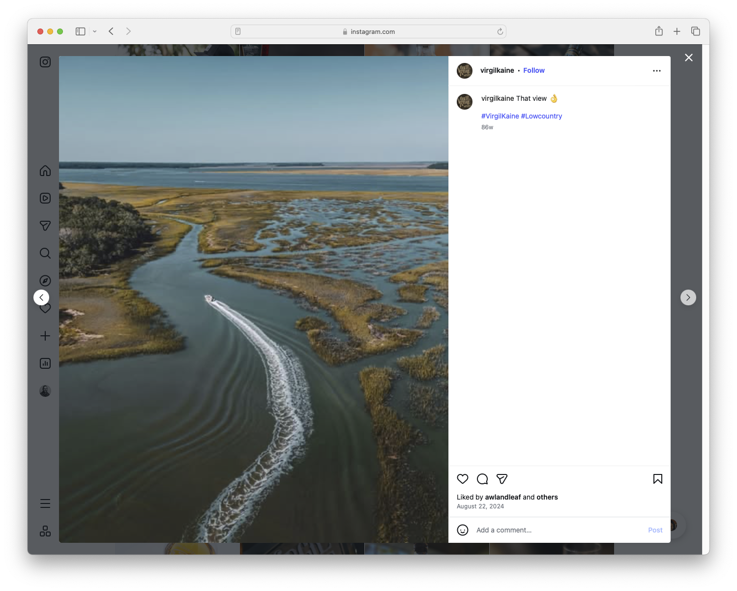737x591 pixels.
Task: Share this post via the paper plane icon
Action: pos(502,478)
